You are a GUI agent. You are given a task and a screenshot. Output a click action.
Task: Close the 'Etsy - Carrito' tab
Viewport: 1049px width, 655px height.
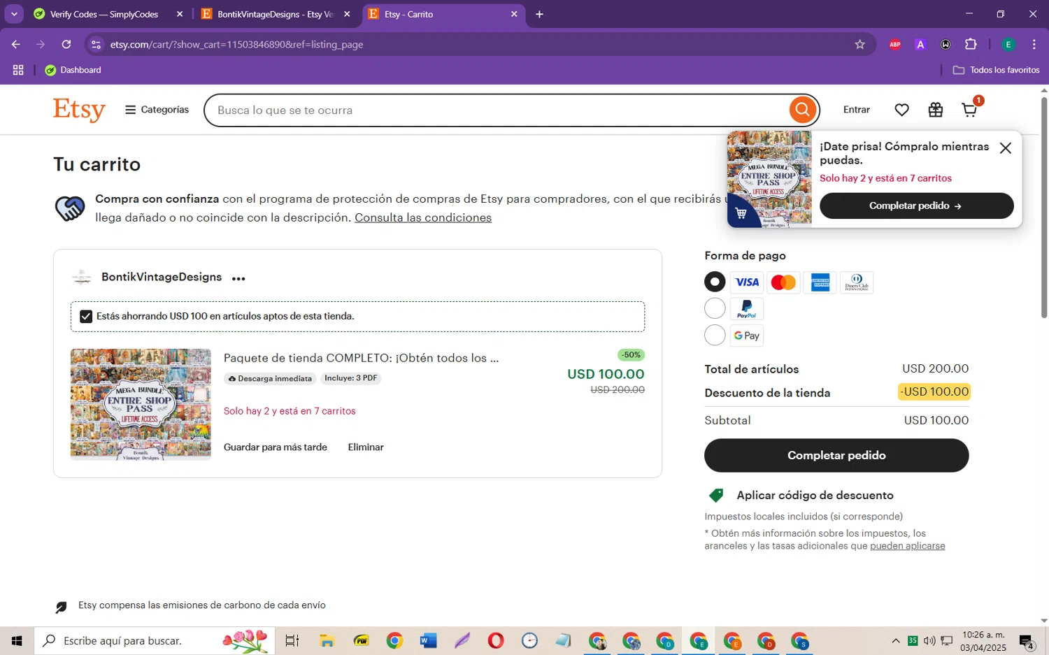pyautogui.click(x=514, y=14)
